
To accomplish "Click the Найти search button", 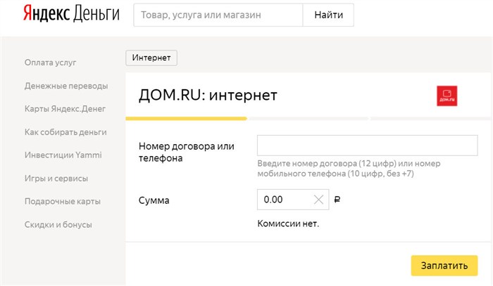I will click(328, 15).
